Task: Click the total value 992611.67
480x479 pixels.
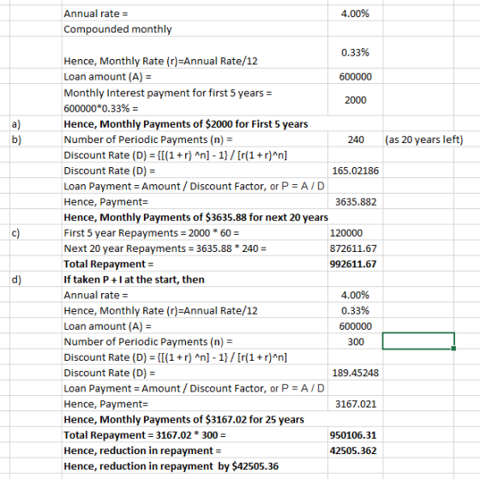Action: pyautogui.click(x=356, y=264)
